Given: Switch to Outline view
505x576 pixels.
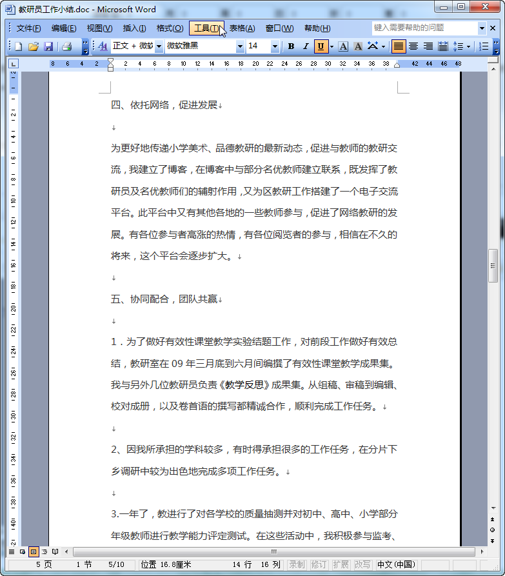Looking at the screenshot, I should [45, 551].
